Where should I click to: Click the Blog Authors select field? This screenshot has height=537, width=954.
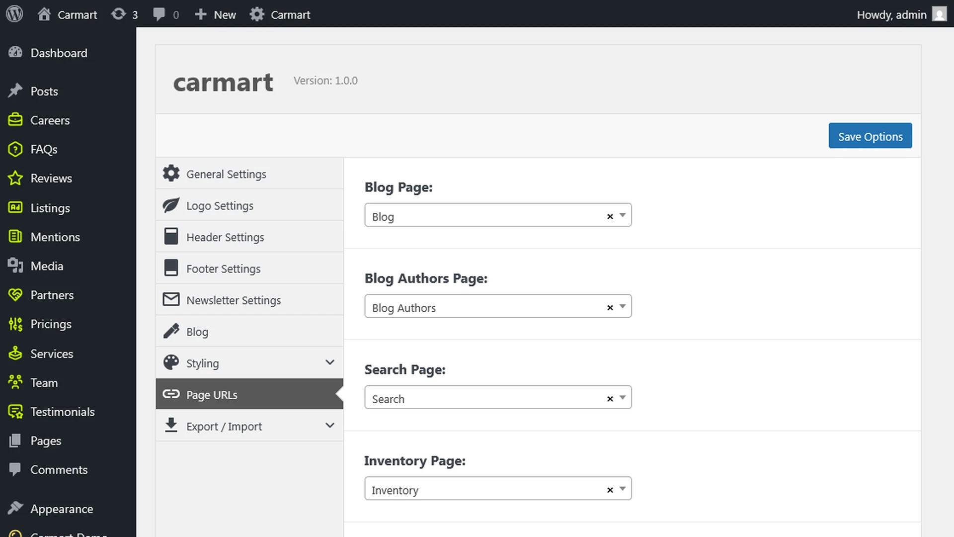(498, 306)
